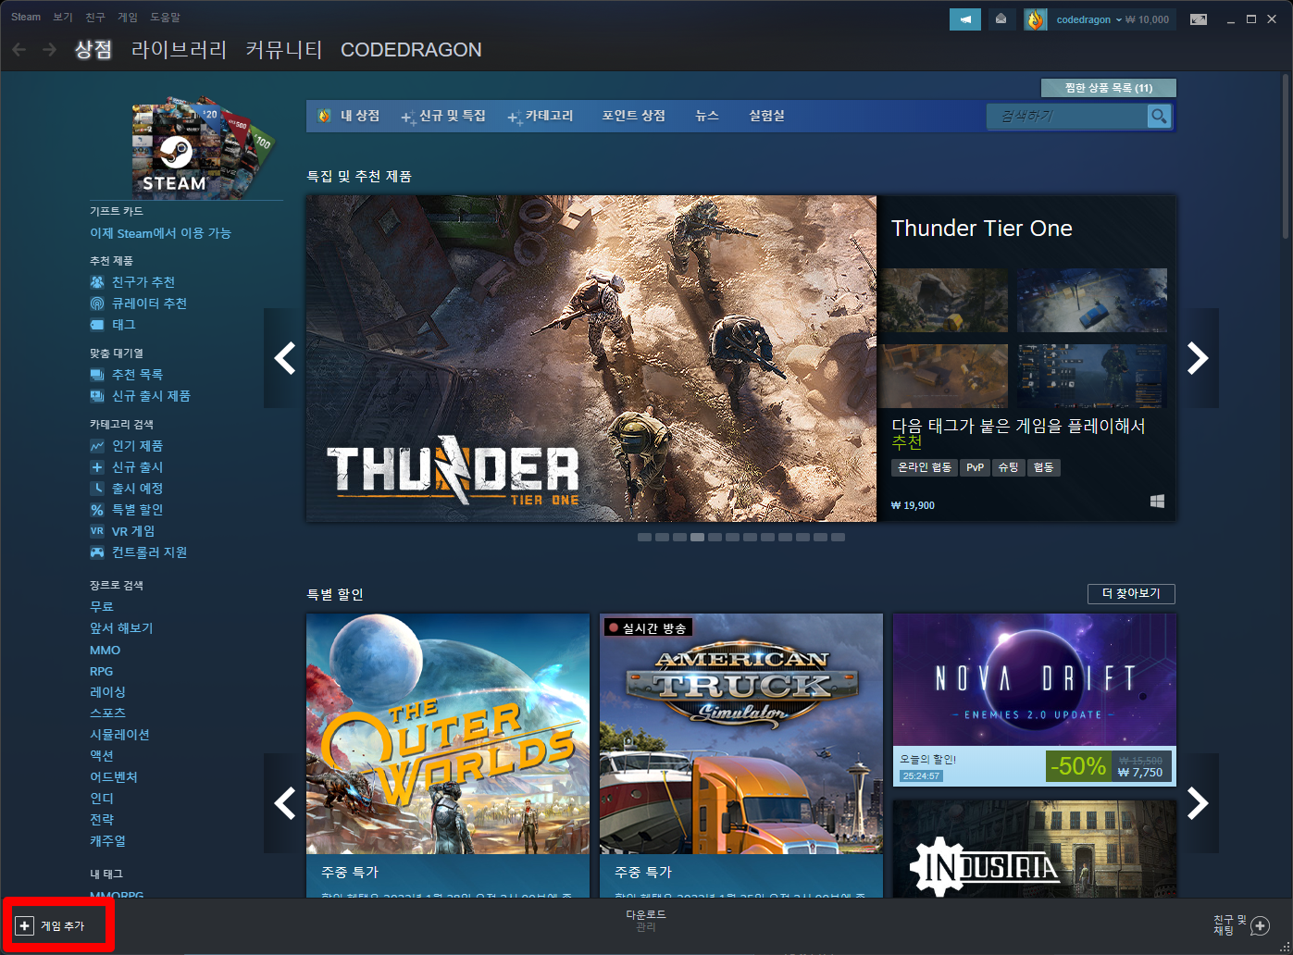This screenshot has width=1293, height=955.
Task: Open the American Truck Simulator card
Action: click(741, 755)
